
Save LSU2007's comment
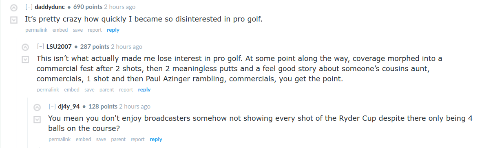pyautogui.click(x=89, y=89)
